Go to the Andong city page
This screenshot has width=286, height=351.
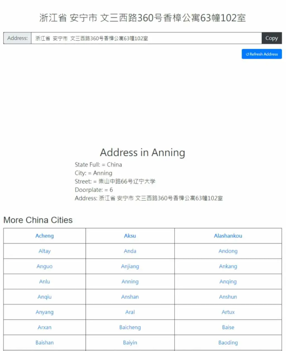pos(228,251)
